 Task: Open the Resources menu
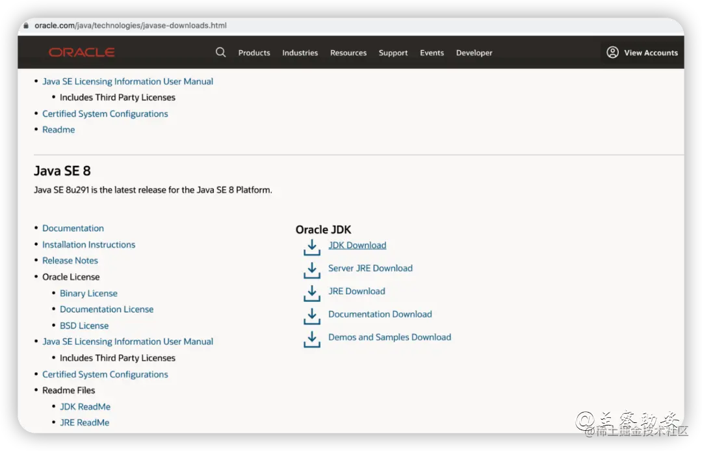click(348, 53)
